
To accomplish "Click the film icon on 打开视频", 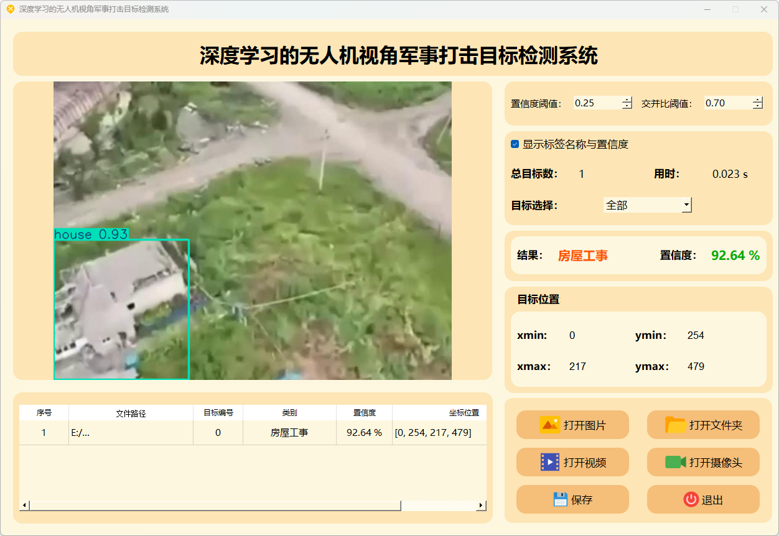I will pyautogui.click(x=550, y=462).
